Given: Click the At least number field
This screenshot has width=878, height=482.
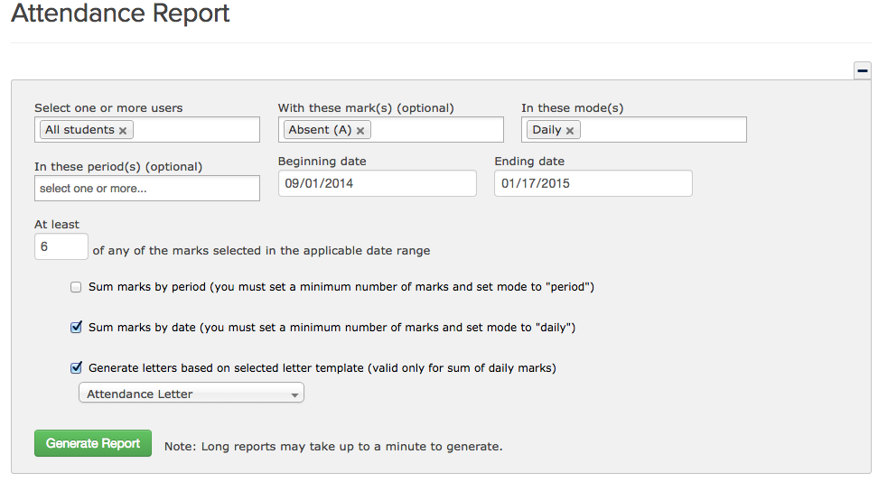Looking at the screenshot, I should (61, 246).
